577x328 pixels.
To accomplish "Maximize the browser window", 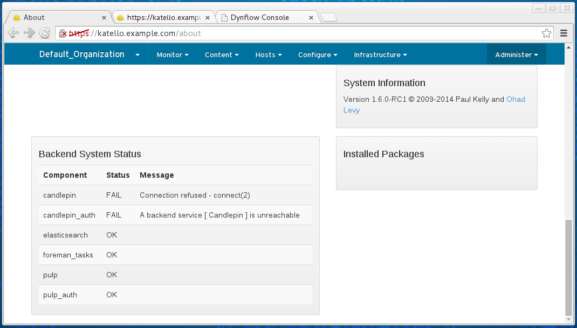I will coord(553,8).
